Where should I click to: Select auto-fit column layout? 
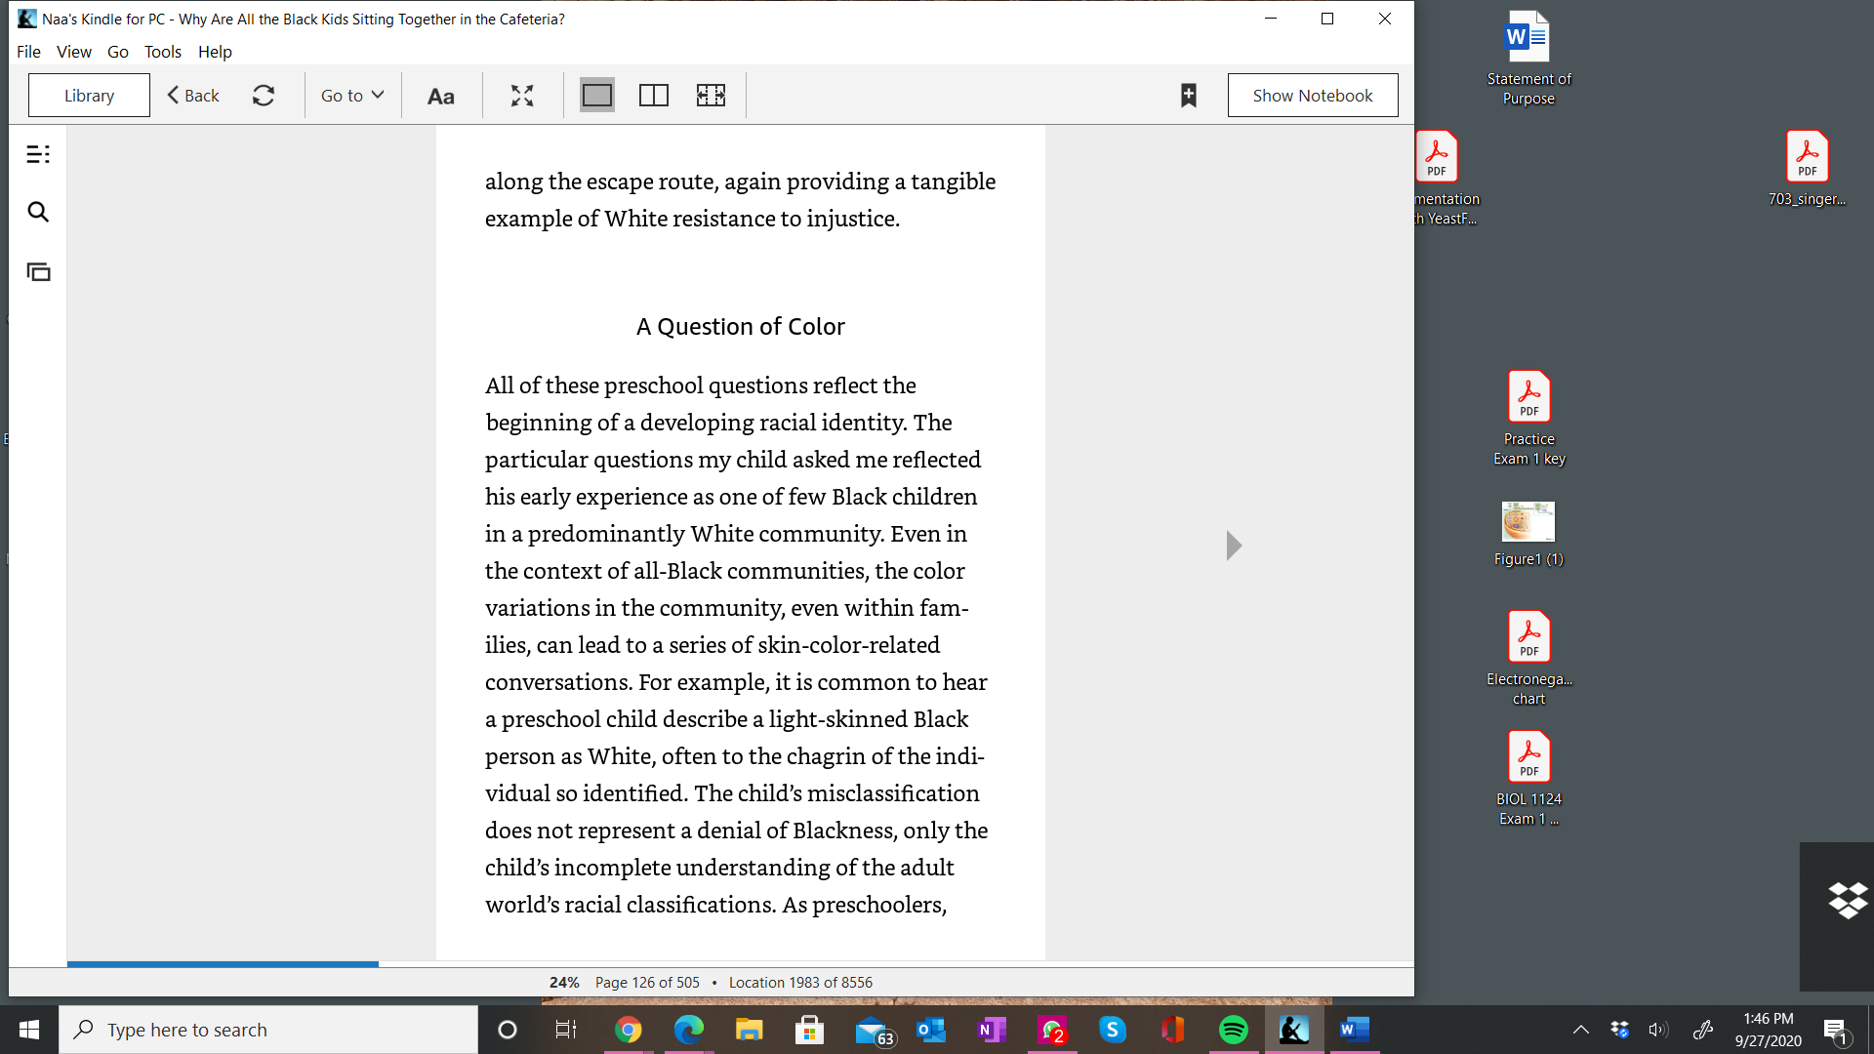[x=711, y=96]
